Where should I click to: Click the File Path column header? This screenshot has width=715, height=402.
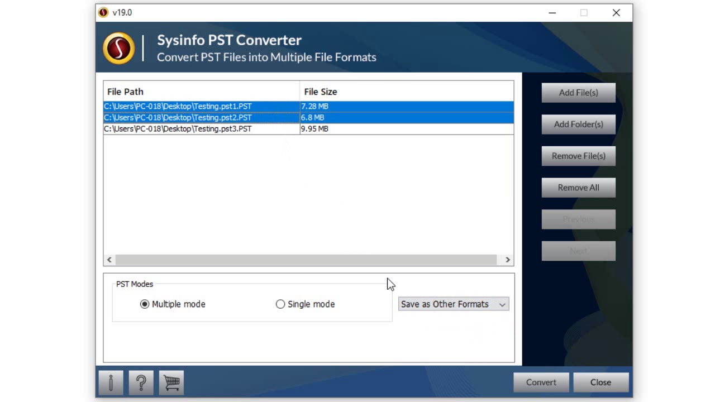coord(202,92)
